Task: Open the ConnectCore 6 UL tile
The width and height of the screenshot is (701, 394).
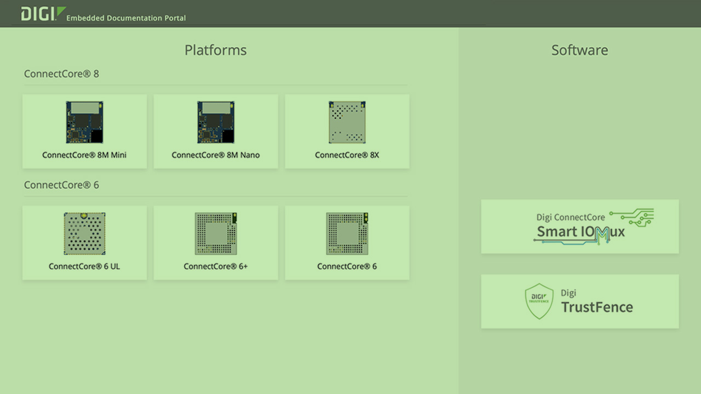Action: click(84, 243)
